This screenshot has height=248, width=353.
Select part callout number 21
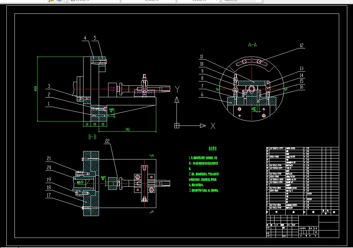tap(49, 158)
